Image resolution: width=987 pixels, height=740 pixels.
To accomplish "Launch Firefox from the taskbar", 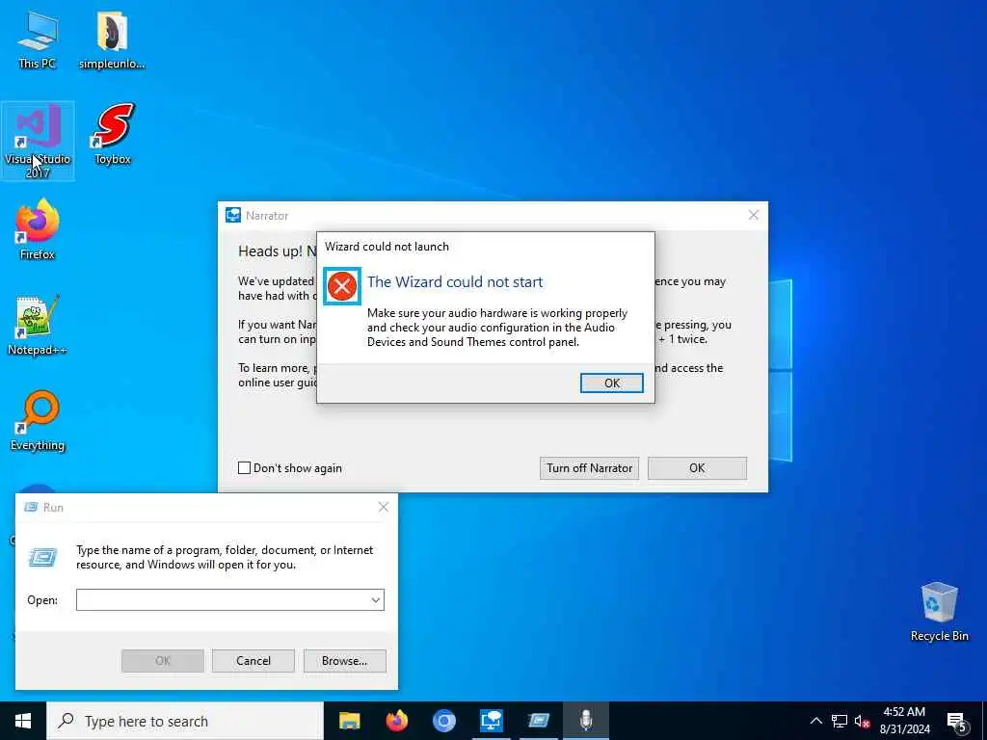I will (x=396, y=721).
